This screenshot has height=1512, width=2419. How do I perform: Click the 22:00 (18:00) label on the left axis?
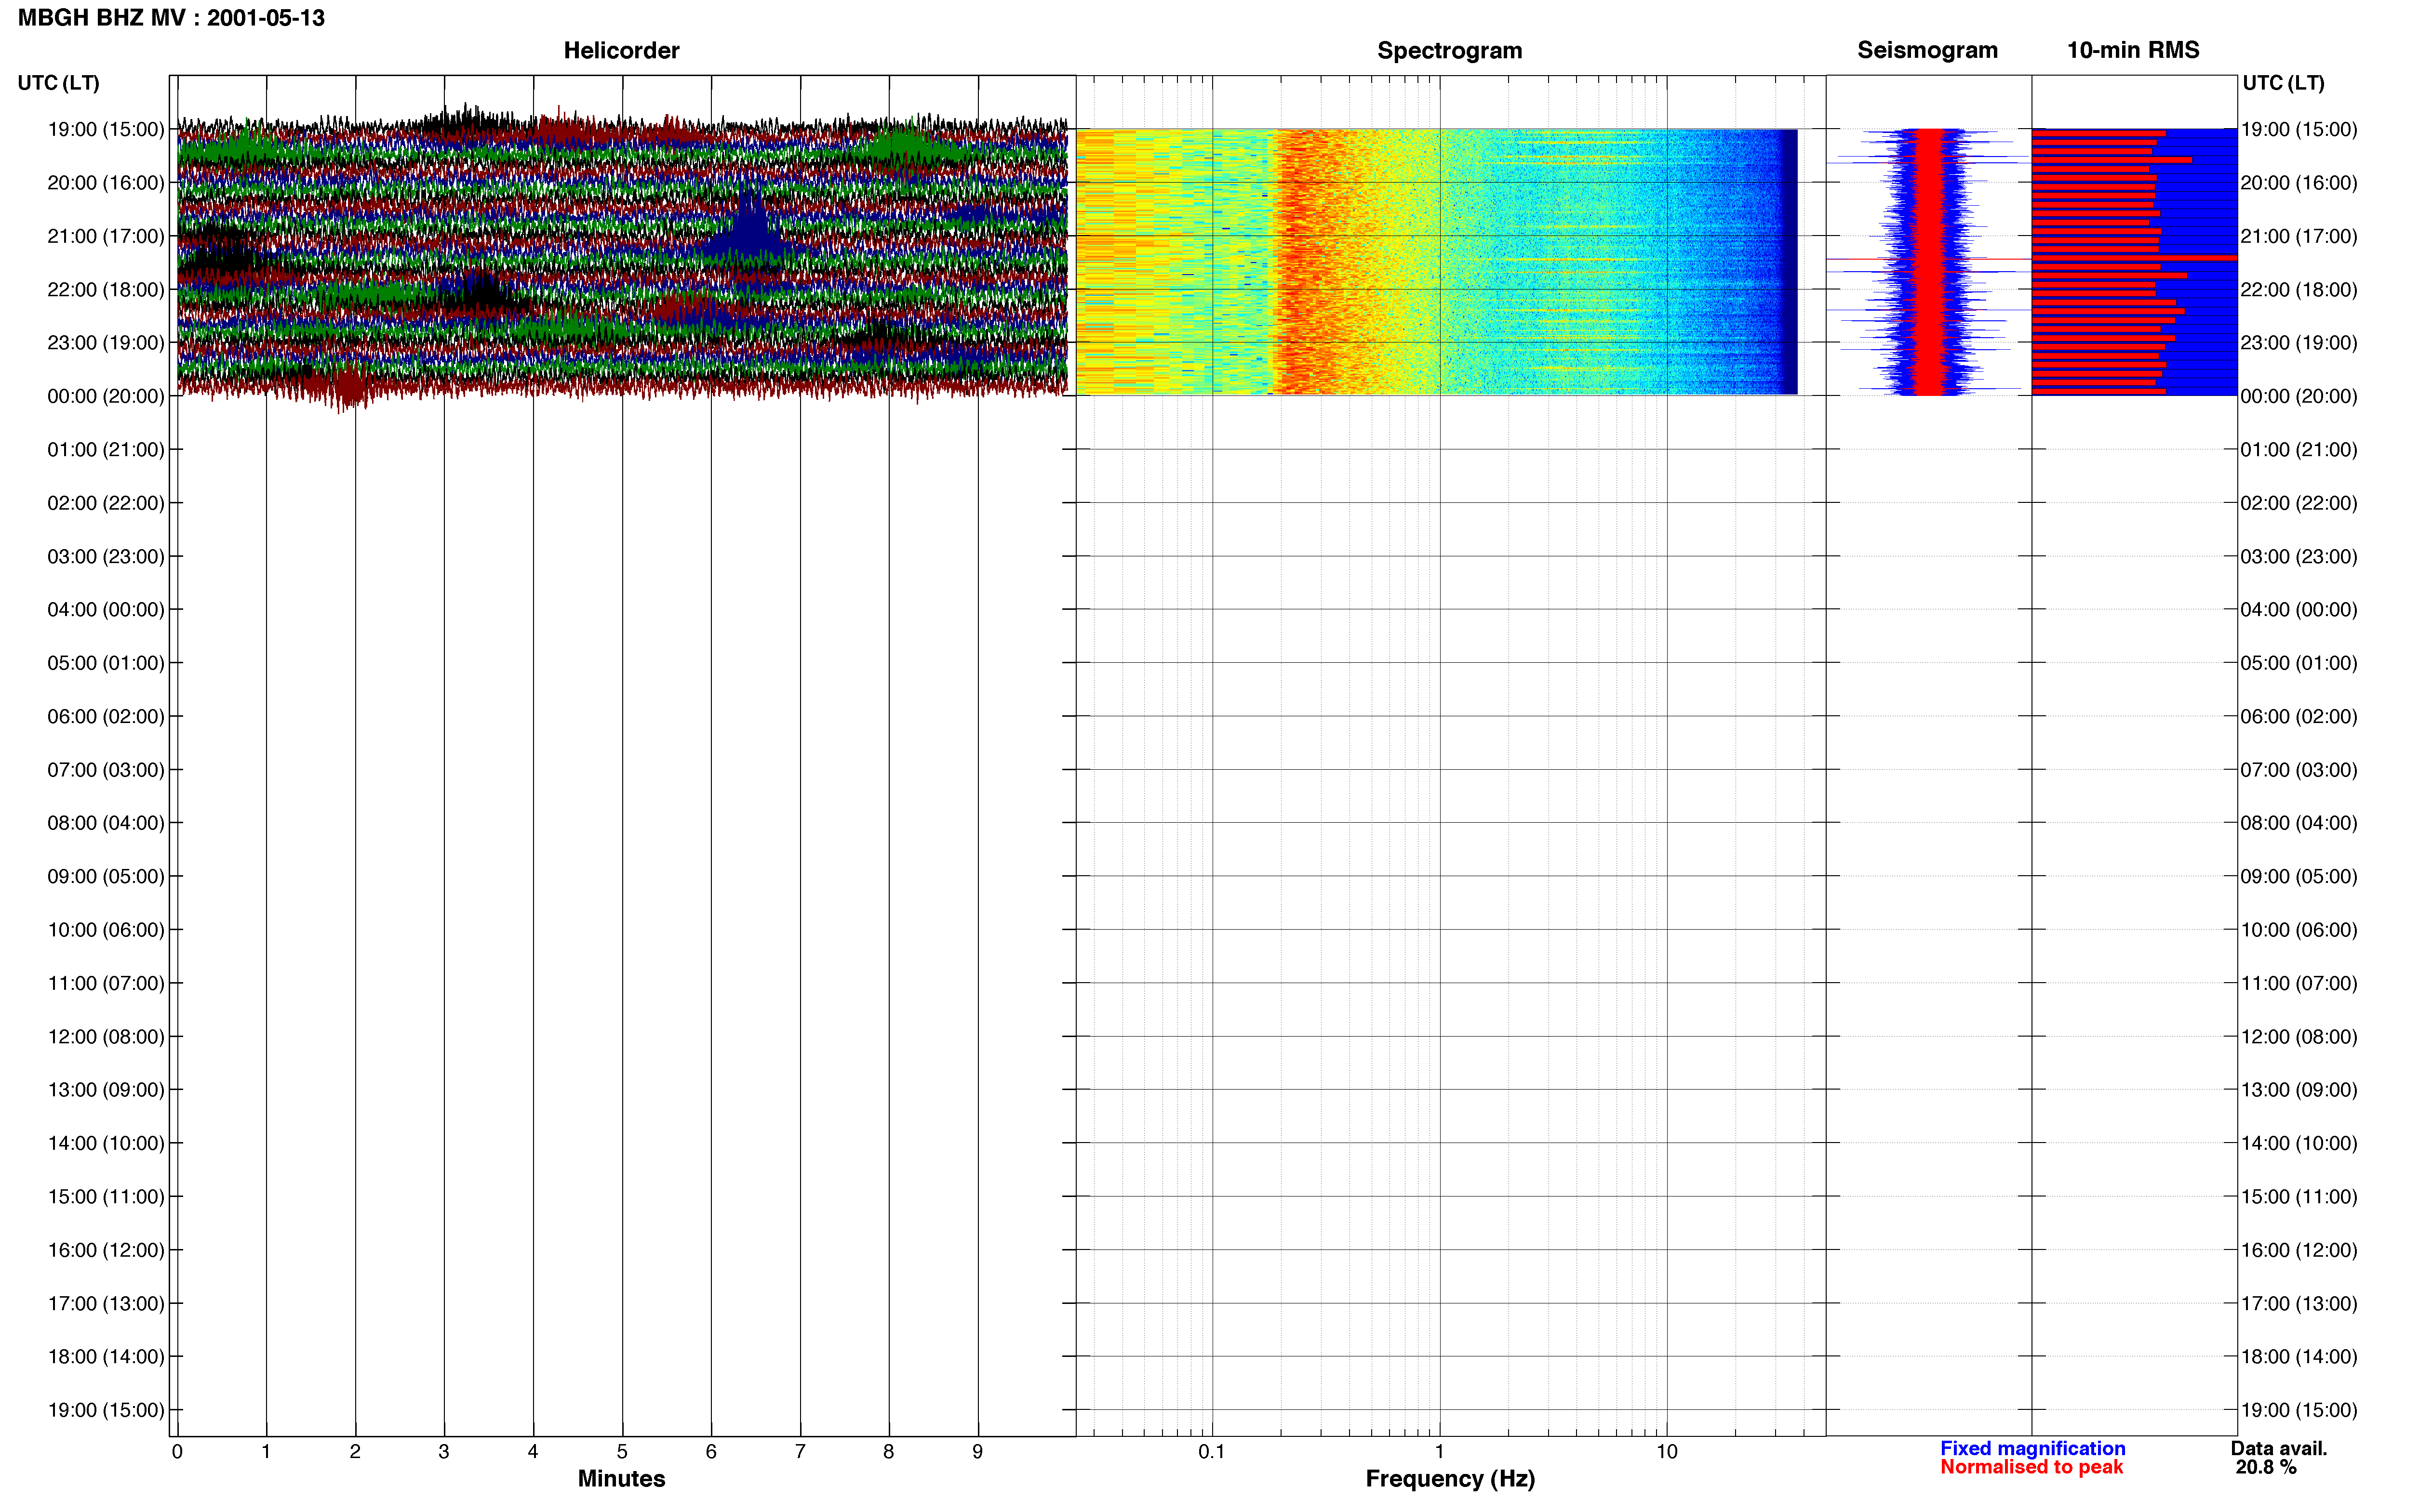click(x=106, y=289)
